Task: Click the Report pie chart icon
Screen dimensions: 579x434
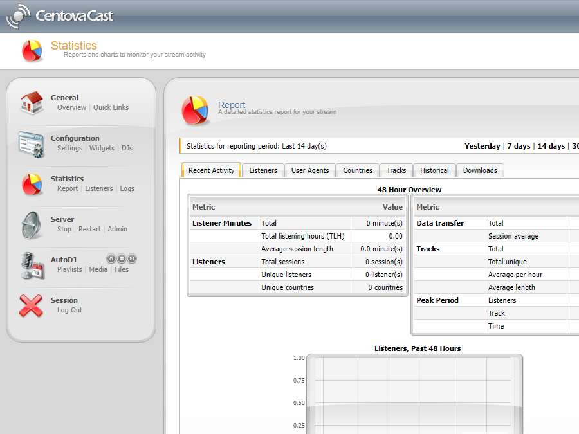Action: click(x=196, y=111)
